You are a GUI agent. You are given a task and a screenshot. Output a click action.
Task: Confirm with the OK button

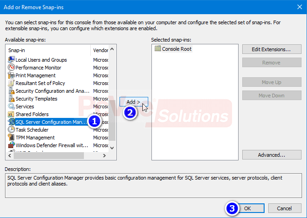pos(248,208)
